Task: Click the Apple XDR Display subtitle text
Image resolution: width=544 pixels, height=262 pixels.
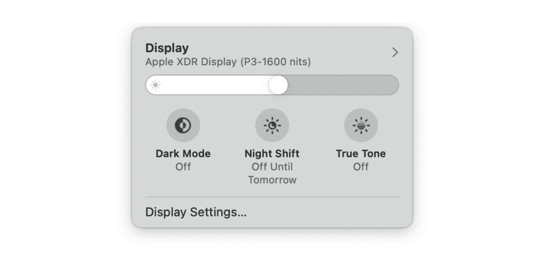Action: (x=228, y=62)
